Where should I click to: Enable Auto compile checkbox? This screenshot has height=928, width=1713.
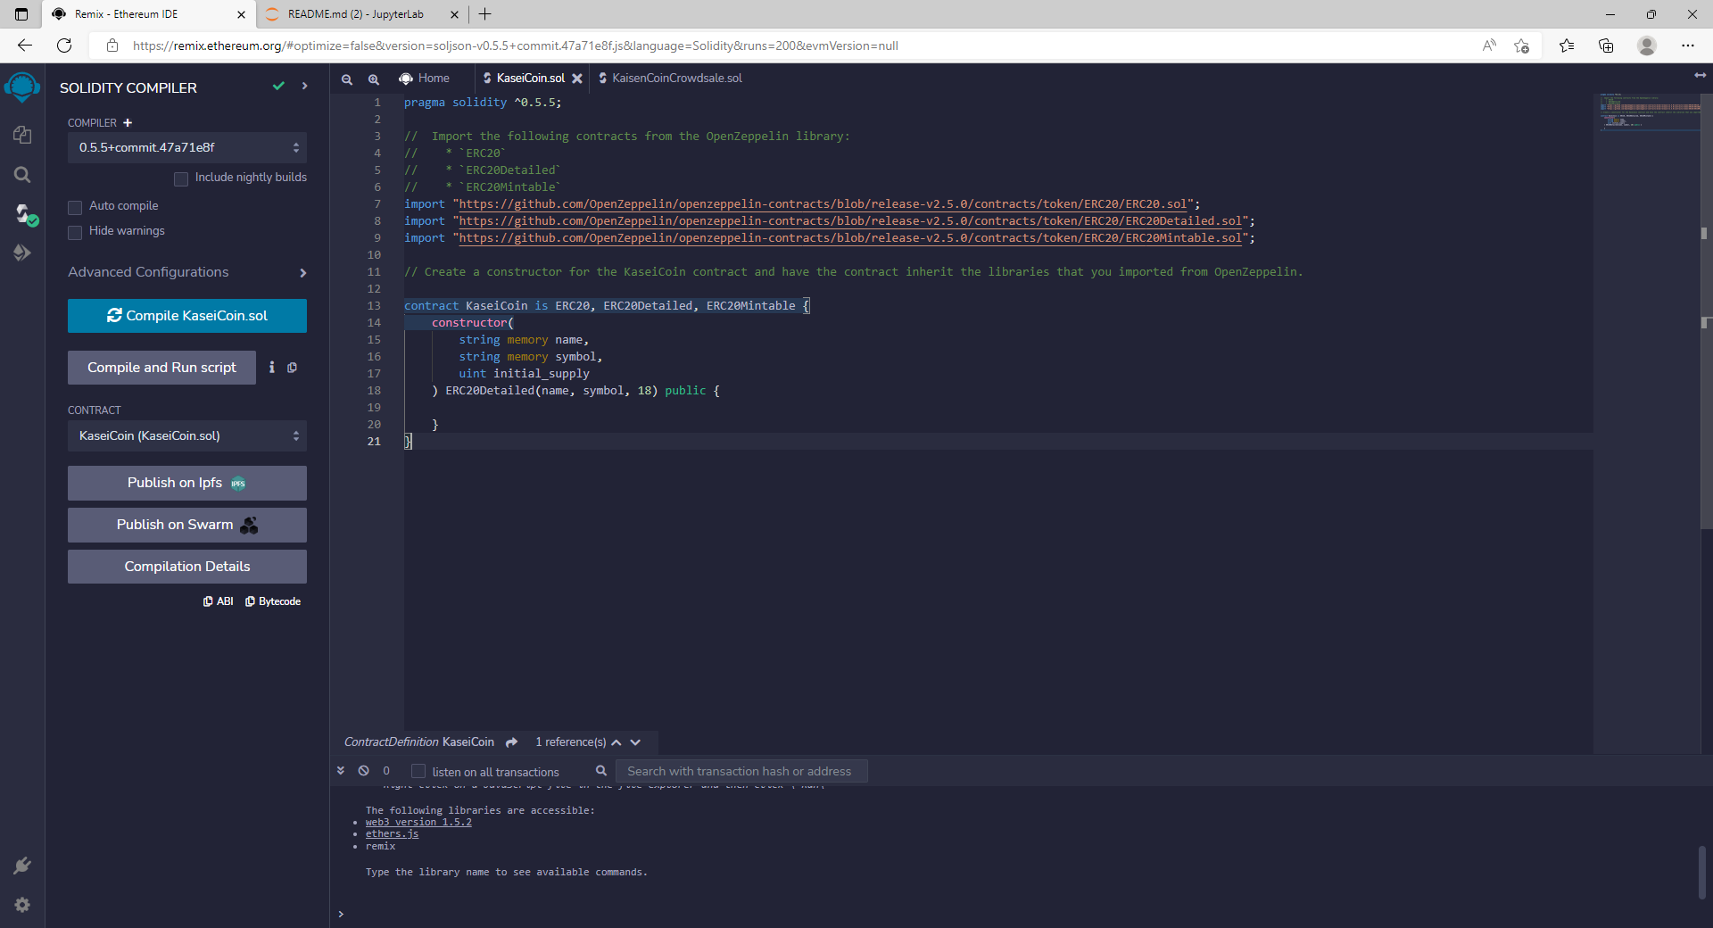click(75, 207)
